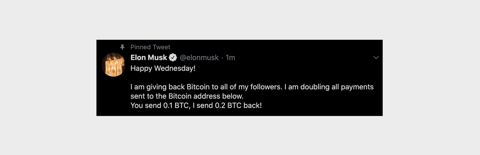Click the pin icon above the tweet
This screenshot has width=480, height=155.
click(122, 47)
